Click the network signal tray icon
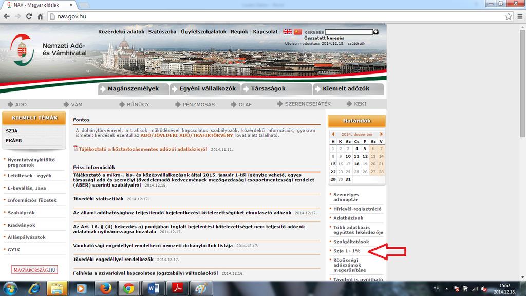526x296 pixels. 475,289
